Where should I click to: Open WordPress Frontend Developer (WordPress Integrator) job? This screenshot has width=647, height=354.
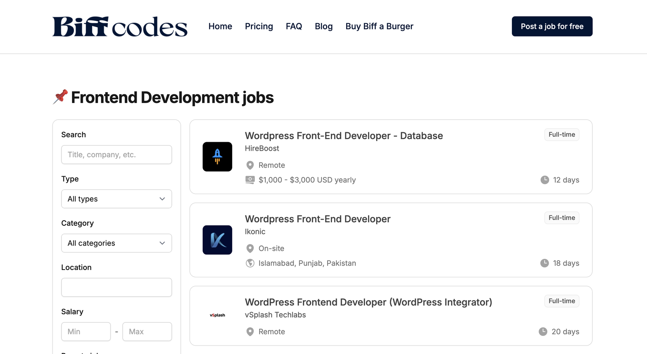click(368, 302)
